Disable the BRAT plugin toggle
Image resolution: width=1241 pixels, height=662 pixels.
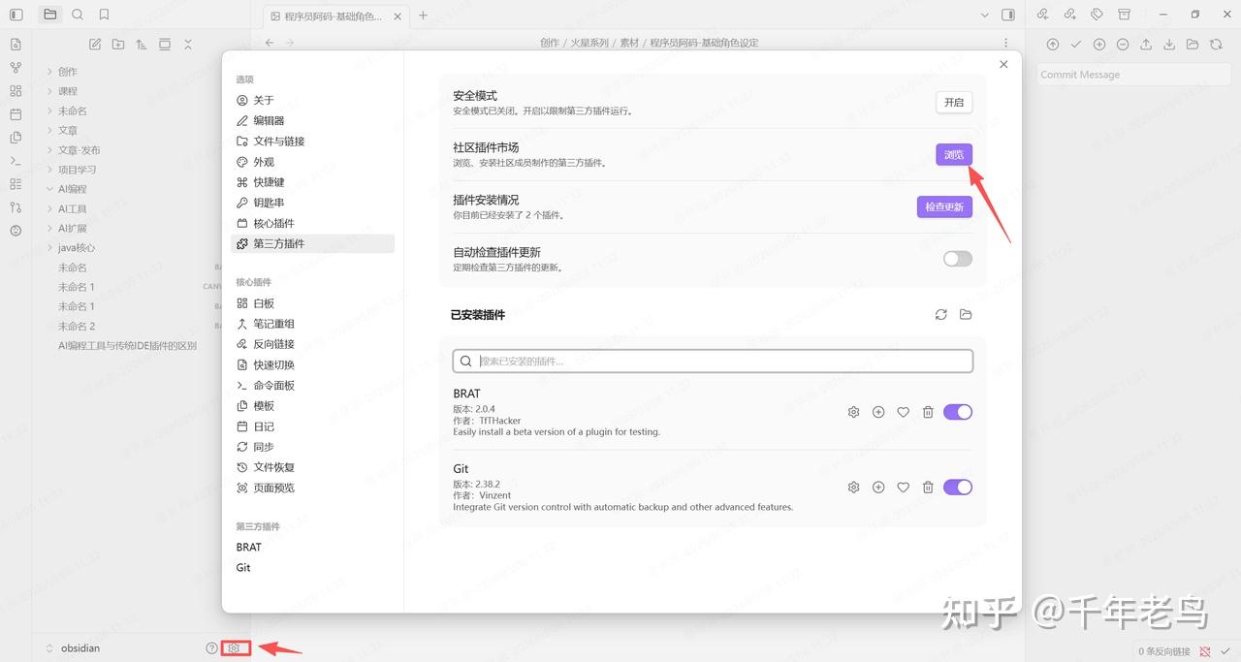point(958,412)
